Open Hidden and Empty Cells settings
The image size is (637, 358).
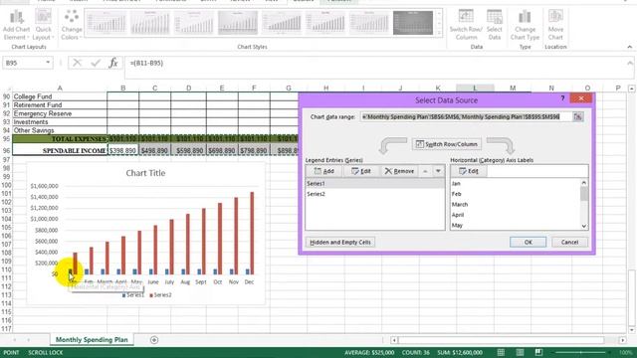click(340, 243)
